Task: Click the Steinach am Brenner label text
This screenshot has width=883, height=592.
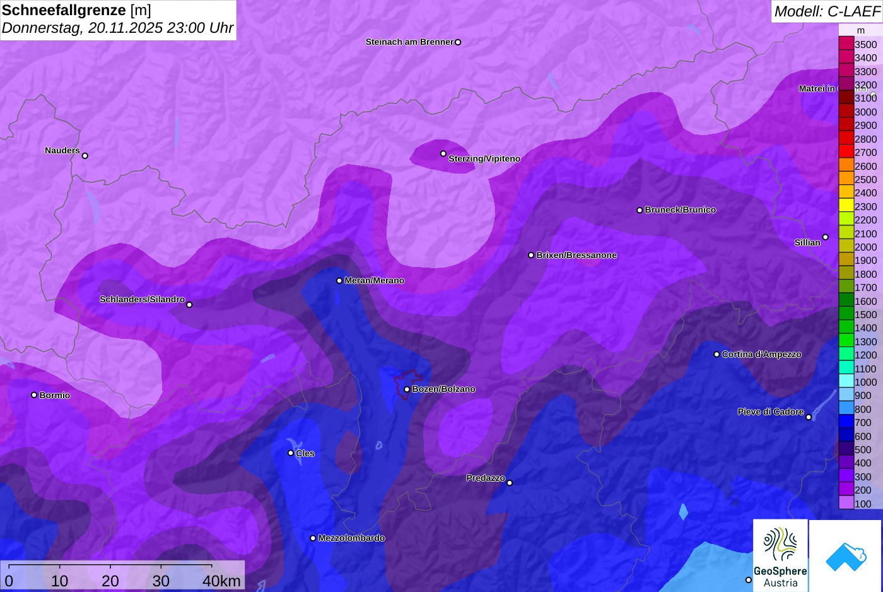Action: [x=409, y=42]
